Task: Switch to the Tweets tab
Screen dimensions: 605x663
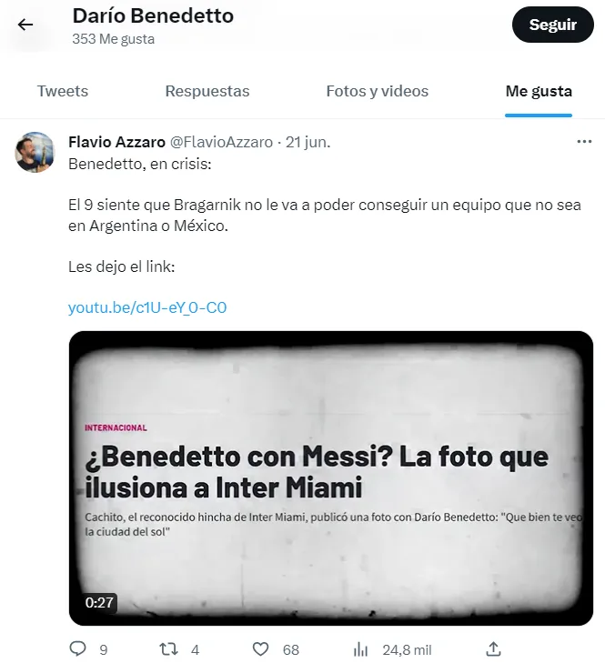Action: click(x=63, y=91)
